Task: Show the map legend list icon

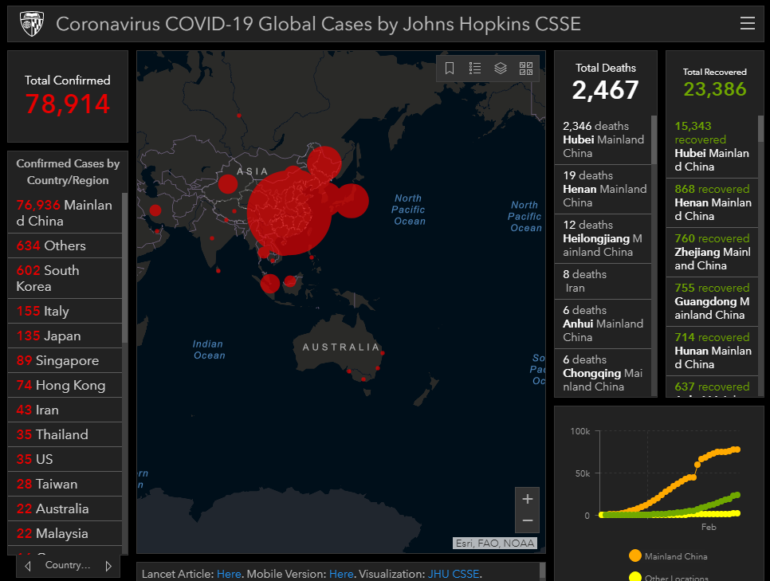Action: click(x=475, y=69)
